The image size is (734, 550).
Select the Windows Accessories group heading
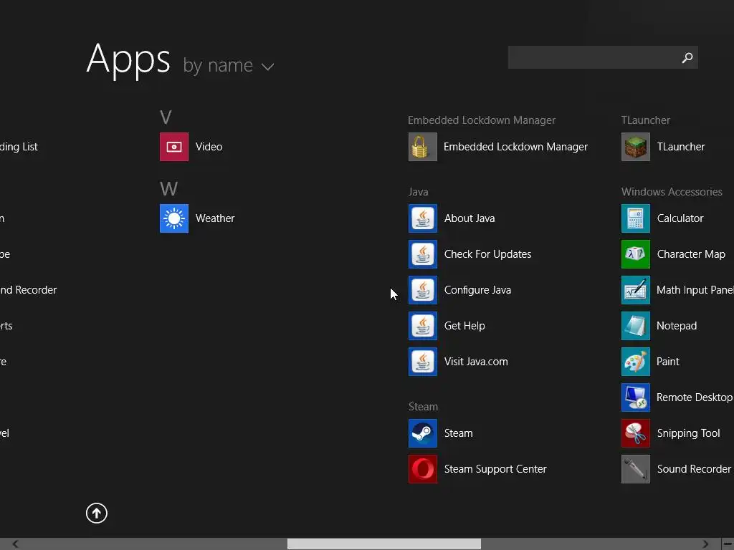point(671,192)
